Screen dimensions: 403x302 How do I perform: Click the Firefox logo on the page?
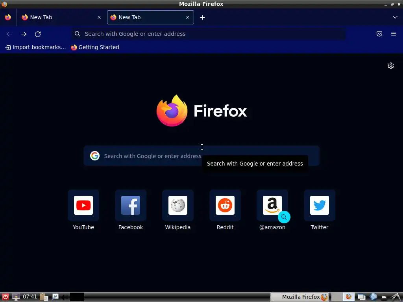click(x=201, y=110)
